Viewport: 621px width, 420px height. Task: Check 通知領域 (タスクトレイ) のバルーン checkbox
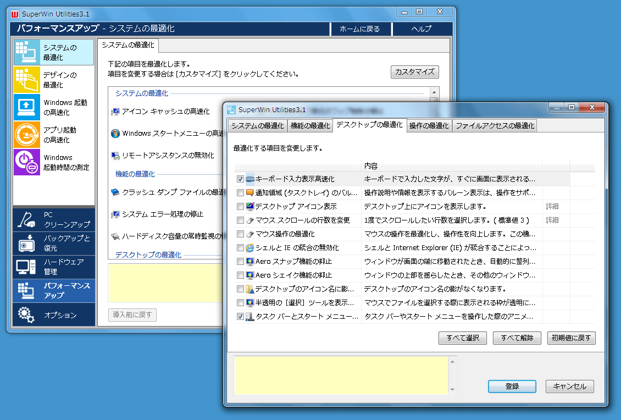240,193
